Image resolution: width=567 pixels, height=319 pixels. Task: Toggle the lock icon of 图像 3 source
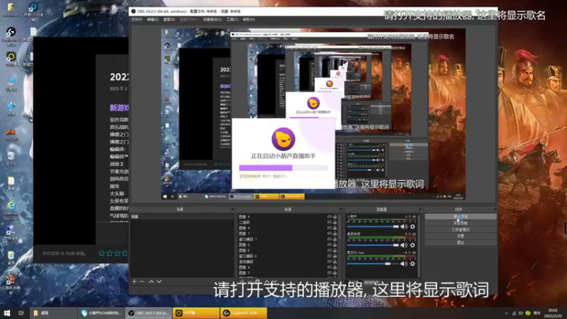335,273
